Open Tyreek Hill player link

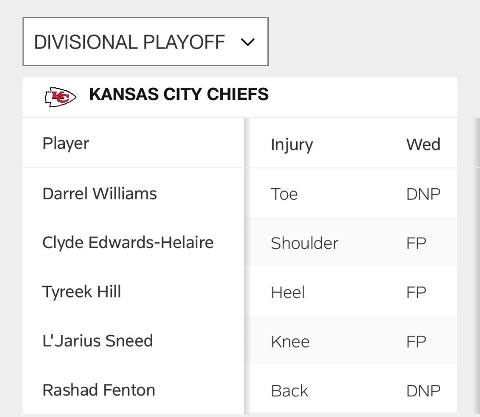(82, 292)
